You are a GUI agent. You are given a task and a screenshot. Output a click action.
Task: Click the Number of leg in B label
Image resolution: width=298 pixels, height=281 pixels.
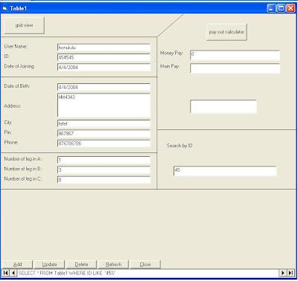(23, 169)
